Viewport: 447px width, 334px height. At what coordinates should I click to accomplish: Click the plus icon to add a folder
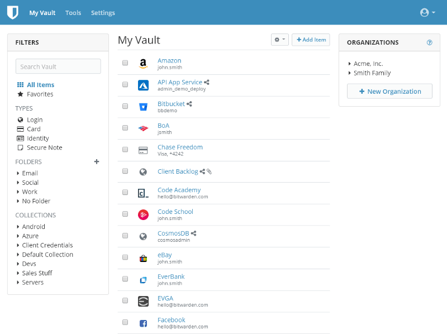tap(96, 161)
